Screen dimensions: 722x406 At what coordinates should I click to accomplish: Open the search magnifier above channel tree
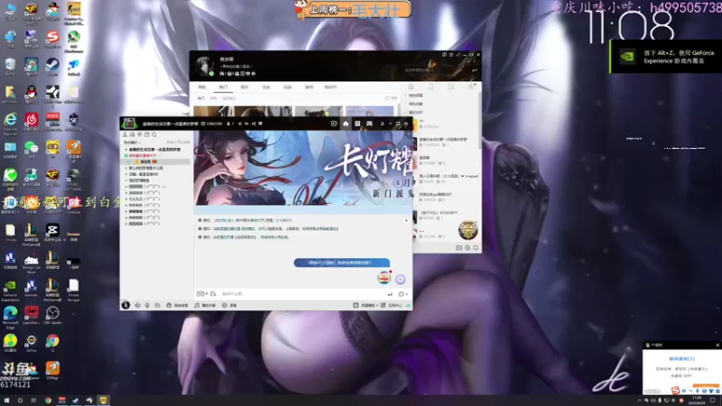pos(154,134)
